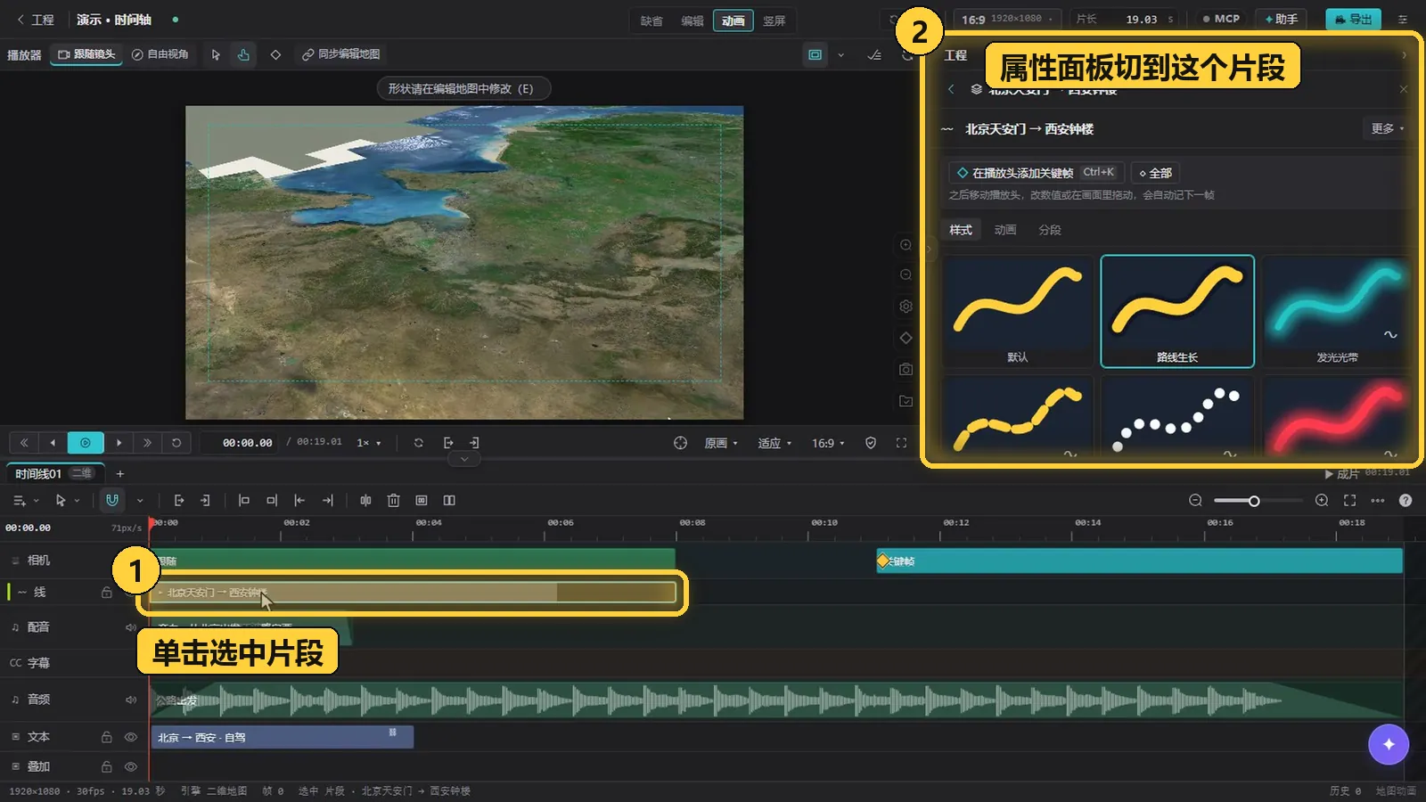The image size is (1426, 802).
Task: Open the 更多 dropdown in properties panel
Action: 1387,129
